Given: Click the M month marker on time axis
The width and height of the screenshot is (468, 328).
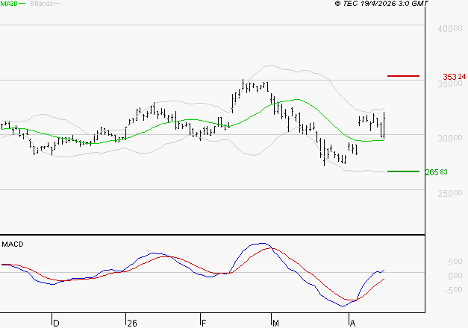Looking at the screenshot, I should (275, 324).
